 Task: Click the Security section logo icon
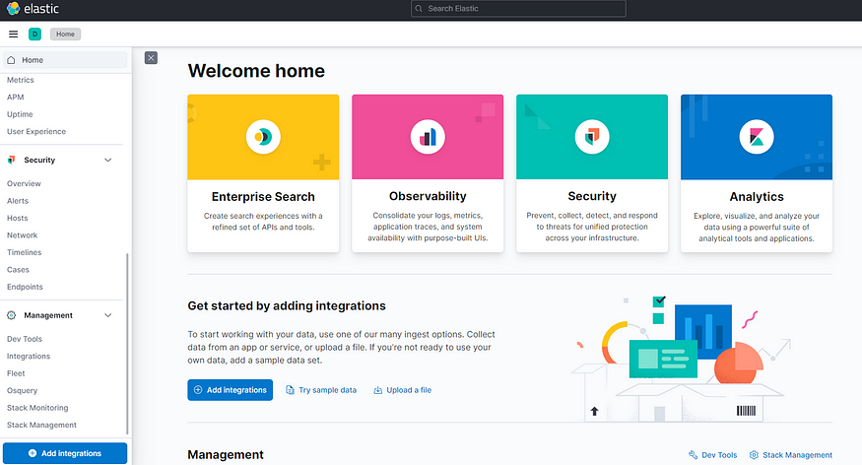pyautogui.click(x=11, y=160)
